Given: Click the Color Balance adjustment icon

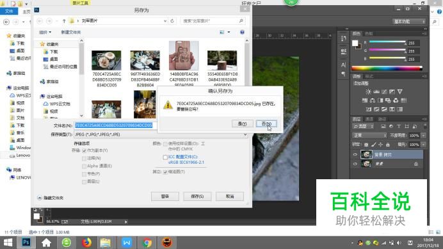Looking at the screenshot, I should [x=373, y=100].
